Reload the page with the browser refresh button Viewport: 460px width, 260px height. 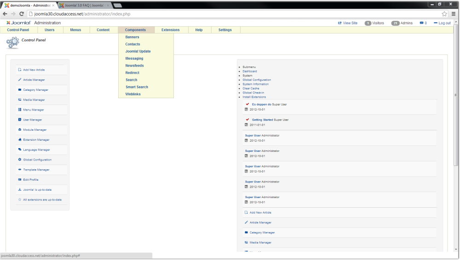pyautogui.click(x=22, y=14)
